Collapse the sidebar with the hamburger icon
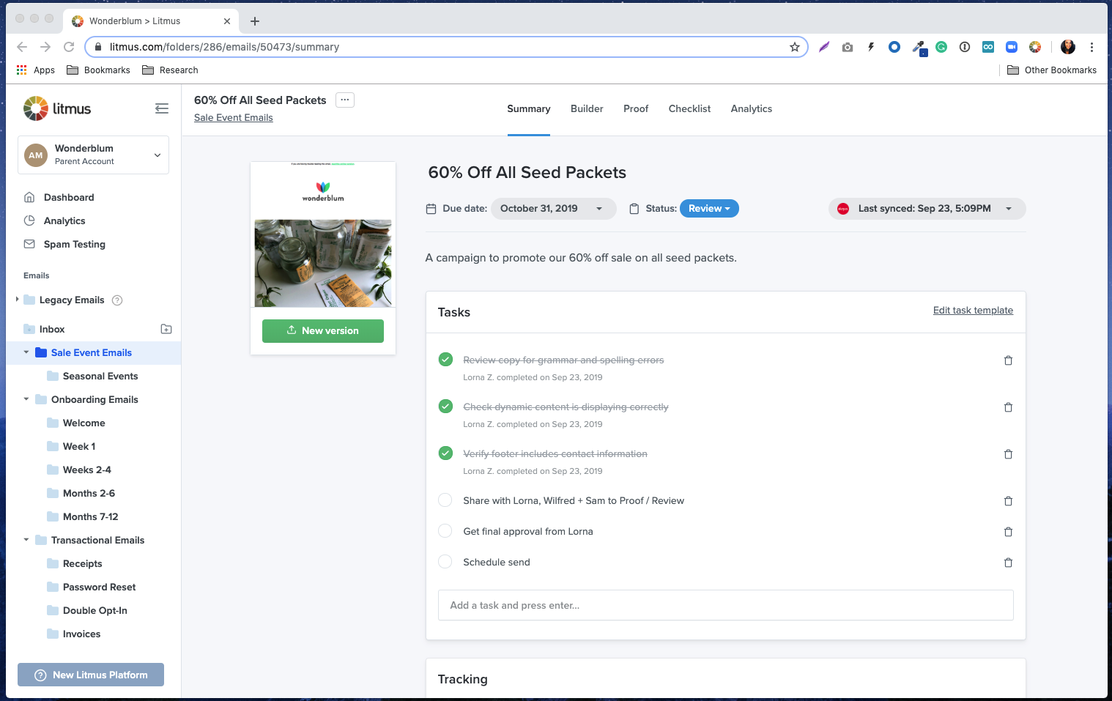 tap(162, 108)
